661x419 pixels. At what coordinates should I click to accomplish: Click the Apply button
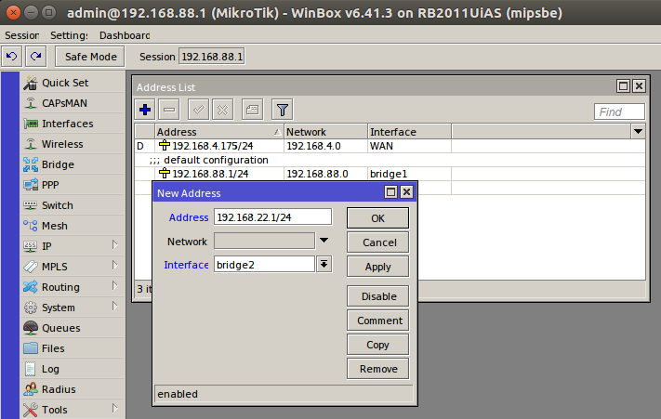pos(377,266)
